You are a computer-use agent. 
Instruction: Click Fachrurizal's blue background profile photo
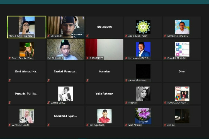coord(143,49)
